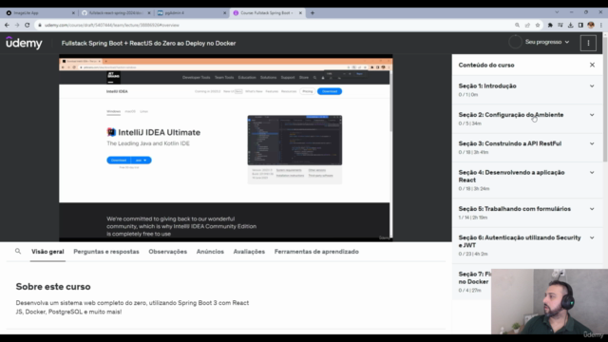The width and height of the screenshot is (608, 342).
Task: Open the three-dot course options menu
Action: 588,43
